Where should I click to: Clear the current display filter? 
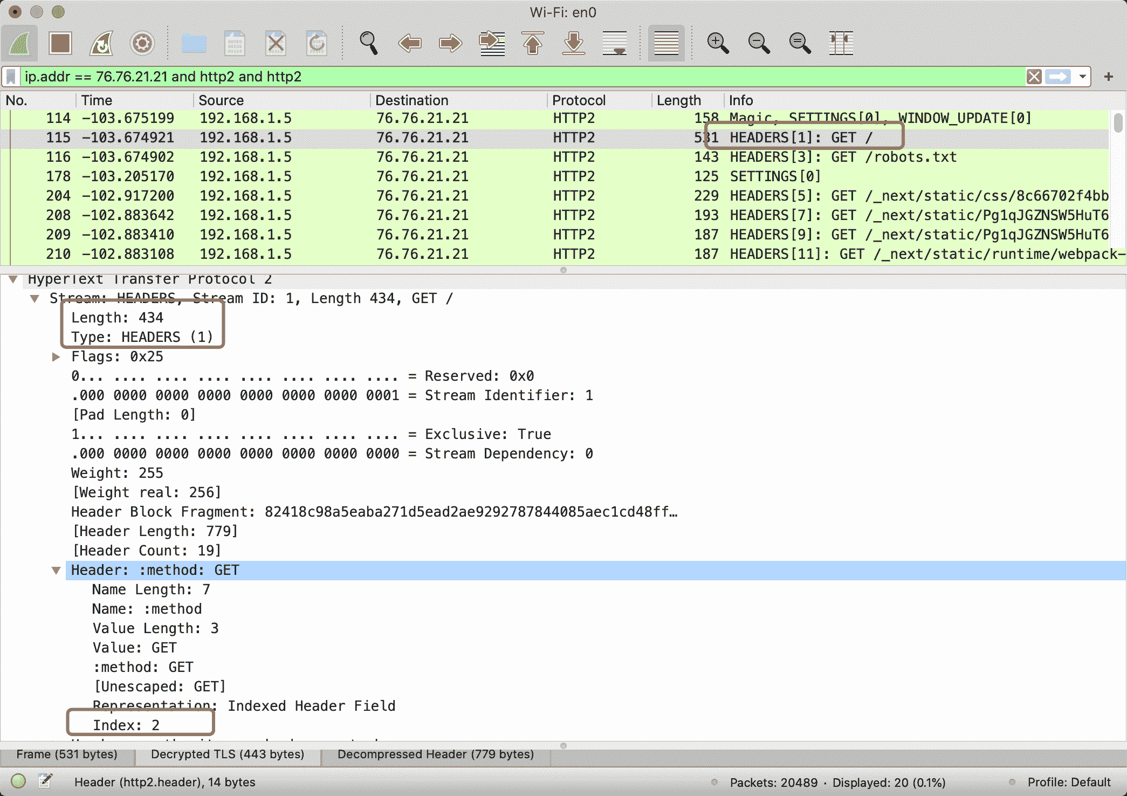1034,77
